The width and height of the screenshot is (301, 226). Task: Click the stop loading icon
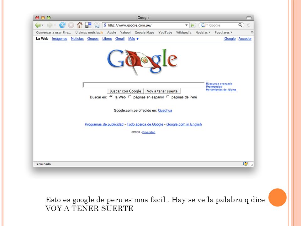(71, 25)
